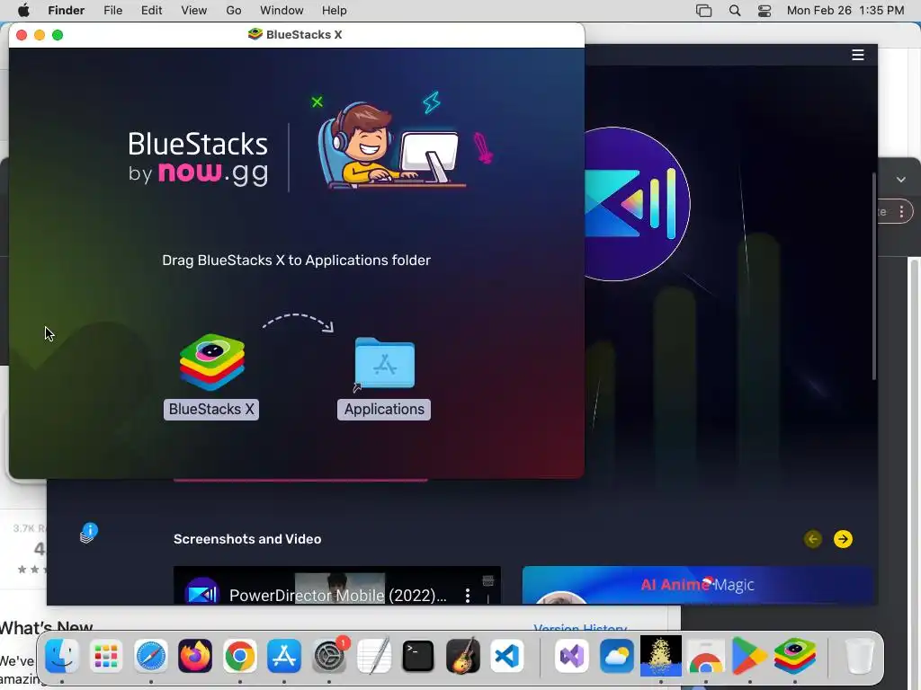This screenshot has height=690, width=921.
Task: Open the Go menu
Action: click(x=234, y=11)
